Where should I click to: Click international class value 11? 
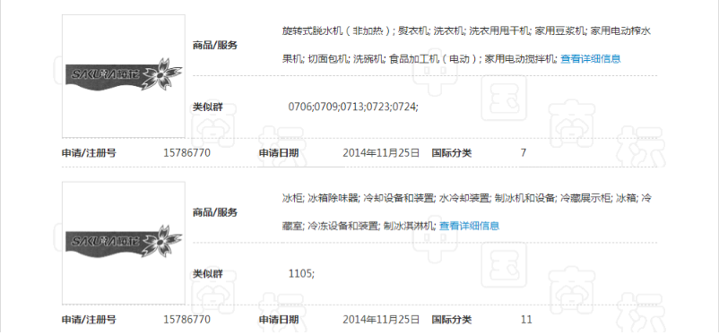click(x=526, y=320)
